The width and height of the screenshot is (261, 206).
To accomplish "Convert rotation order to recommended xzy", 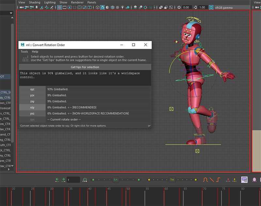I will 32,107.
